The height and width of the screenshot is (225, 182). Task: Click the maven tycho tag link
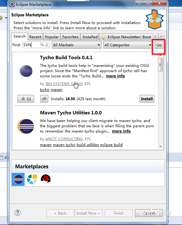click(64, 145)
